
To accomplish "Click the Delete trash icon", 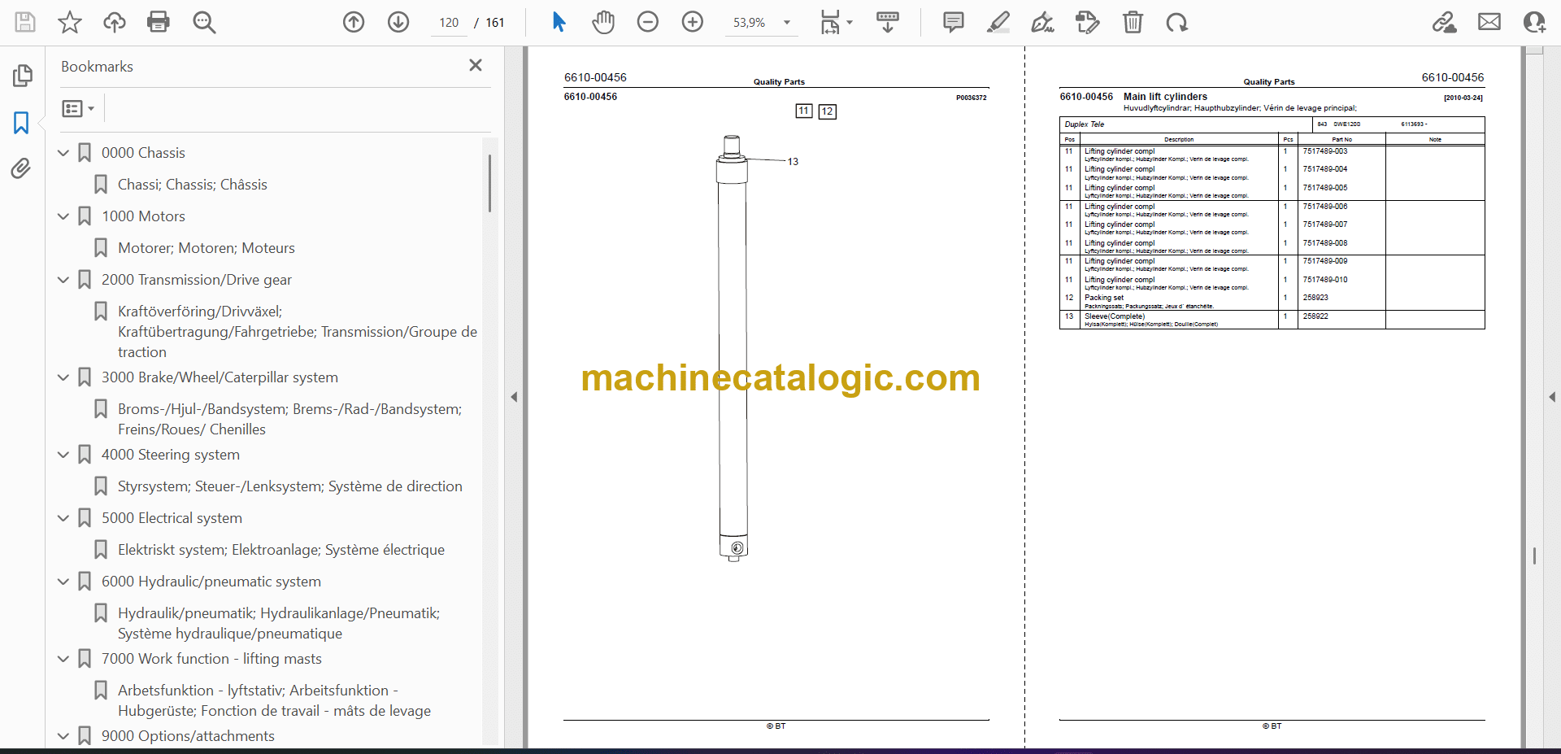I will tap(1132, 22).
